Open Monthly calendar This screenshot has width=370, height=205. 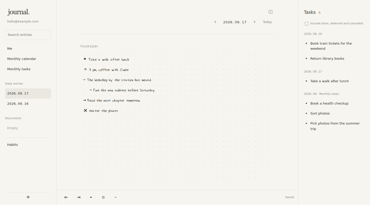click(28, 59)
